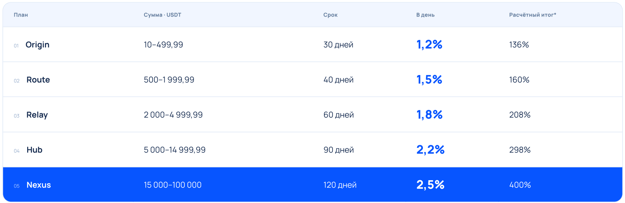
Task: Click the 298% estimated total for Hub
Action: click(520, 150)
